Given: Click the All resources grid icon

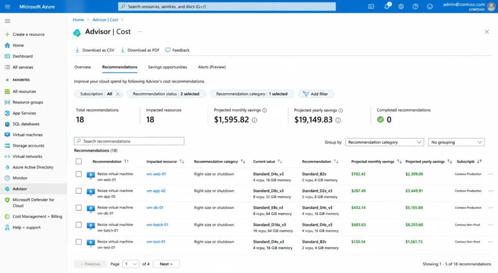Looking at the screenshot, I should [7, 91].
